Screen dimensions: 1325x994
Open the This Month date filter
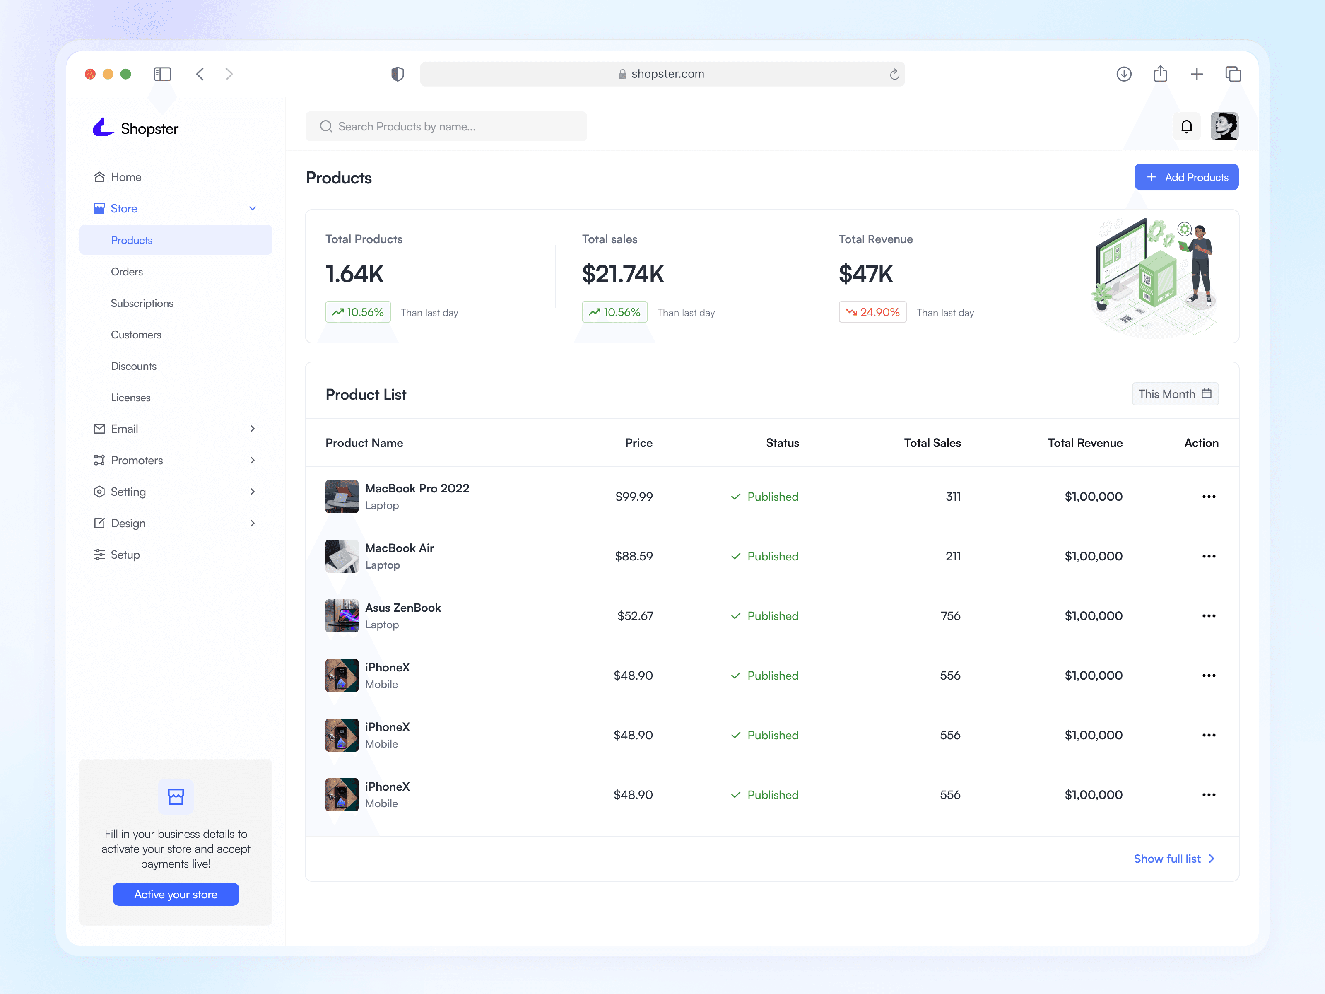point(1175,393)
